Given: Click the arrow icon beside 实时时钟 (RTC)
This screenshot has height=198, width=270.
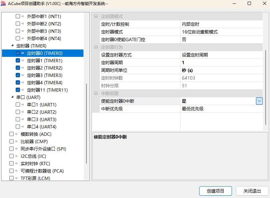Looking at the screenshot, I should coord(16,164).
